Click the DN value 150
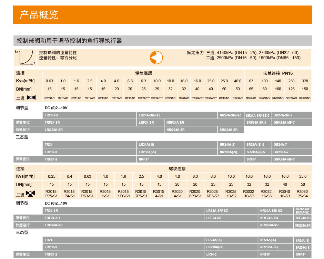The width and height of the screenshot is (324, 259). pyautogui.click(x=305, y=89)
